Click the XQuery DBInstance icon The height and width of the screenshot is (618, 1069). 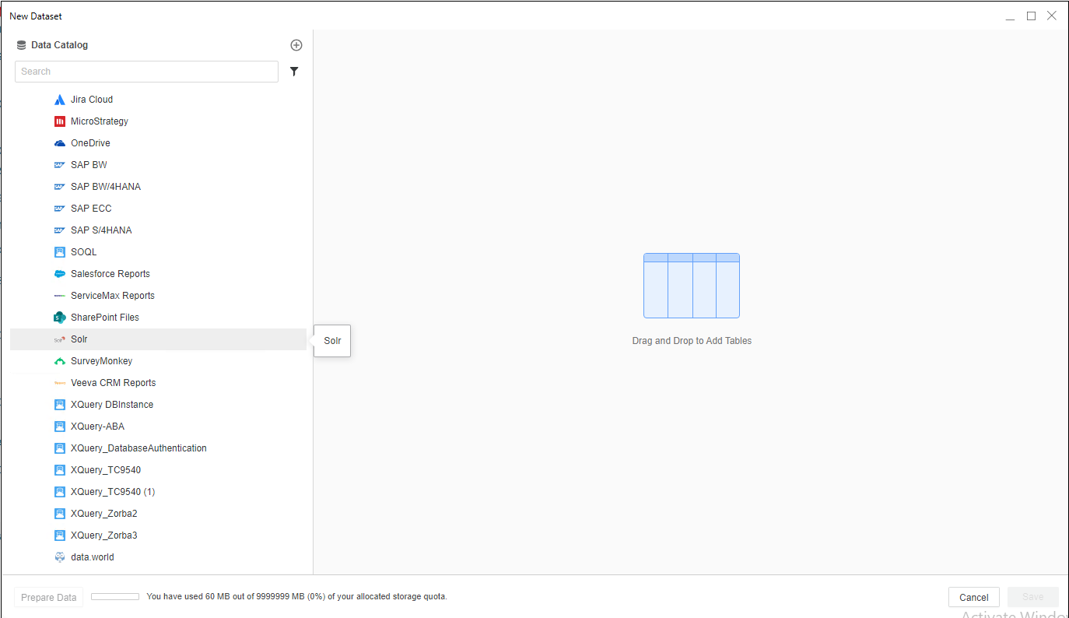click(x=60, y=405)
